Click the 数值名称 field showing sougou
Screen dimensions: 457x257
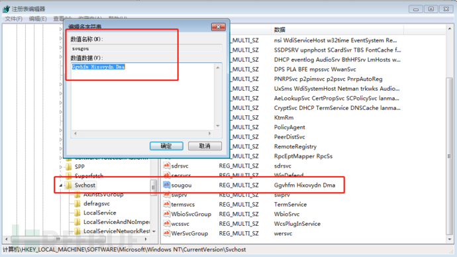click(146, 48)
